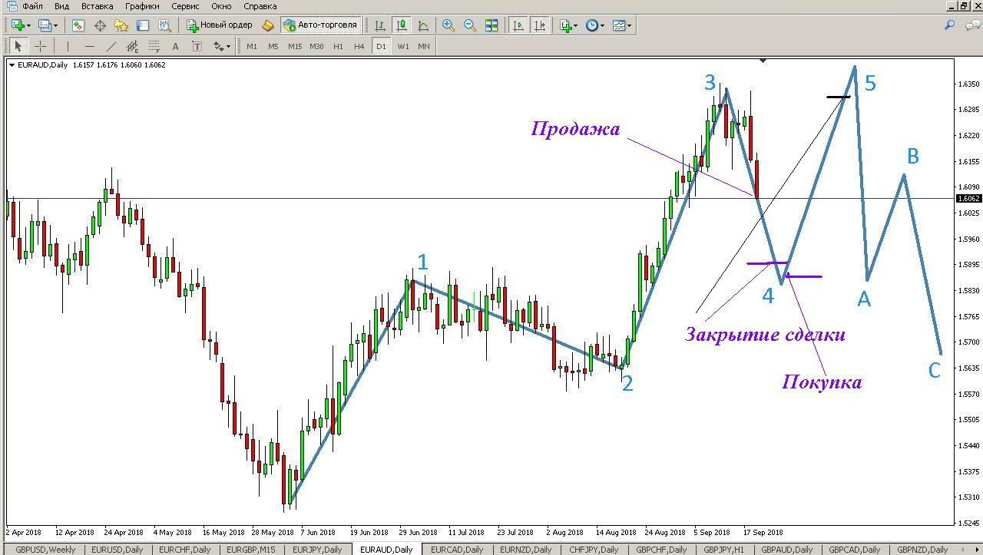Viewport: 983px width, 555px height.
Task: Draw a vertical line on the chart
Action: (x=68, y=46)
